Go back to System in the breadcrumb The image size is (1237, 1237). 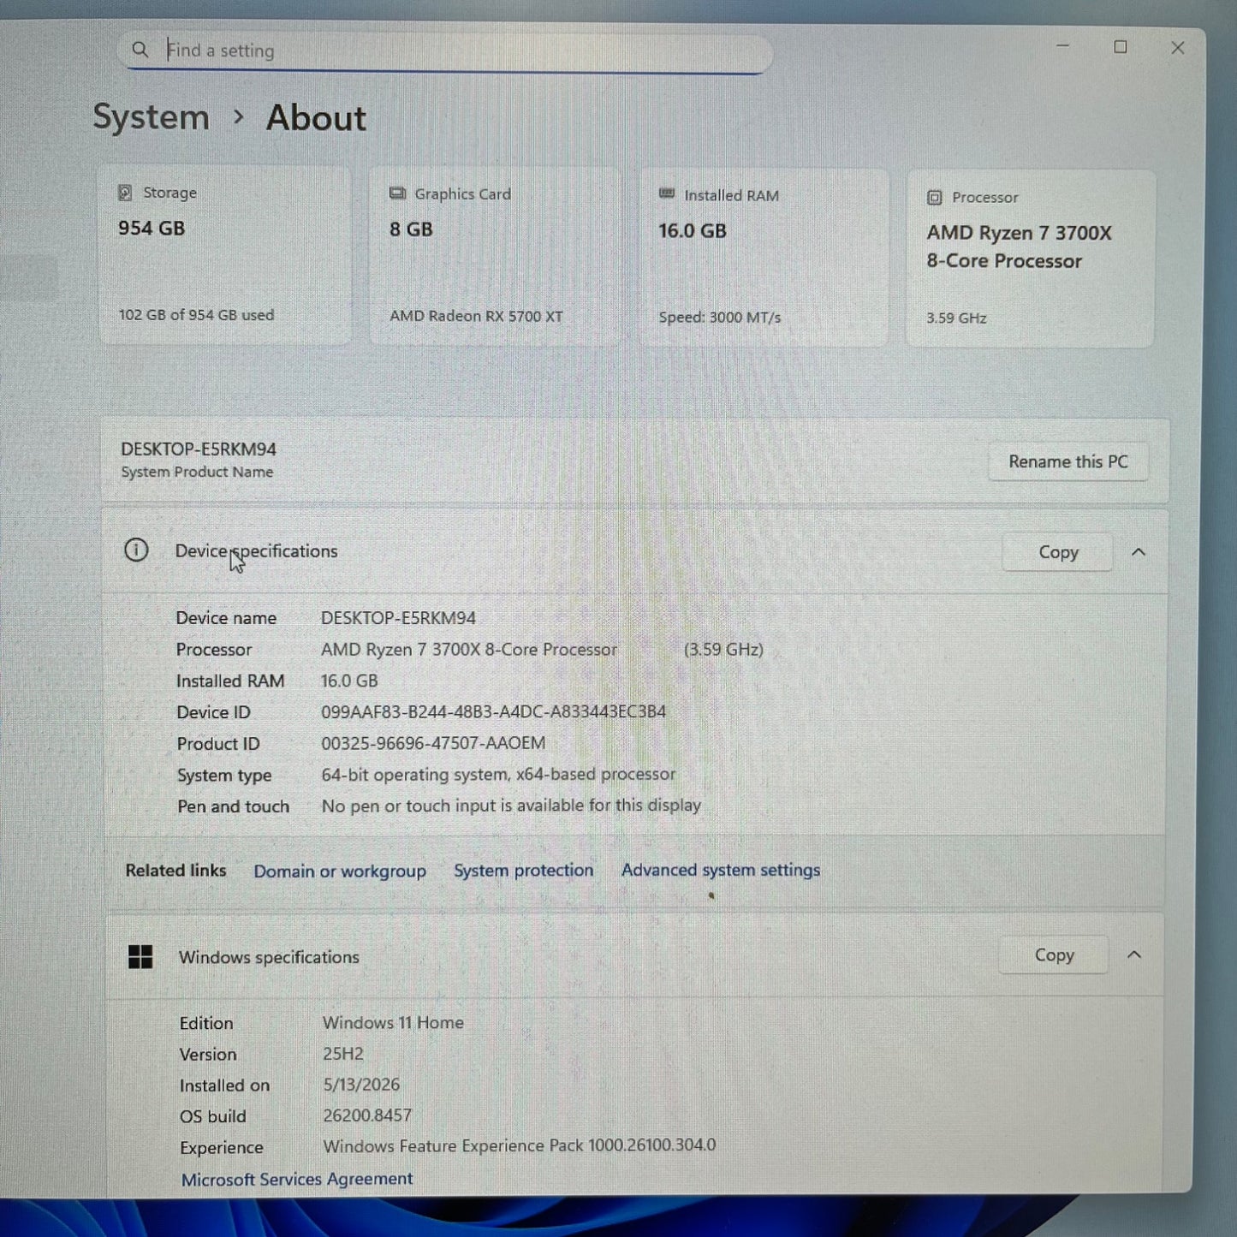(x=151, y=117)
